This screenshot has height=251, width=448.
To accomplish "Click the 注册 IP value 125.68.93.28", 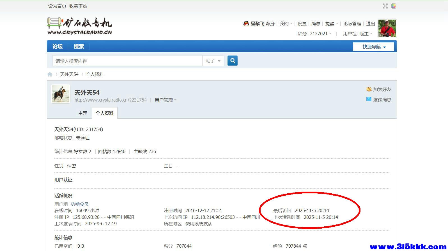I will coord(86,217).
